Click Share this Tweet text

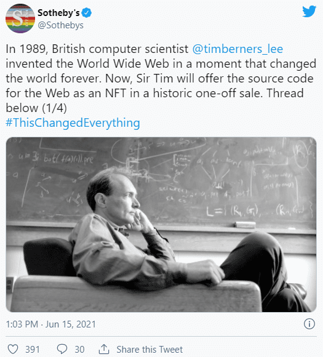click(x=150, y=349)
